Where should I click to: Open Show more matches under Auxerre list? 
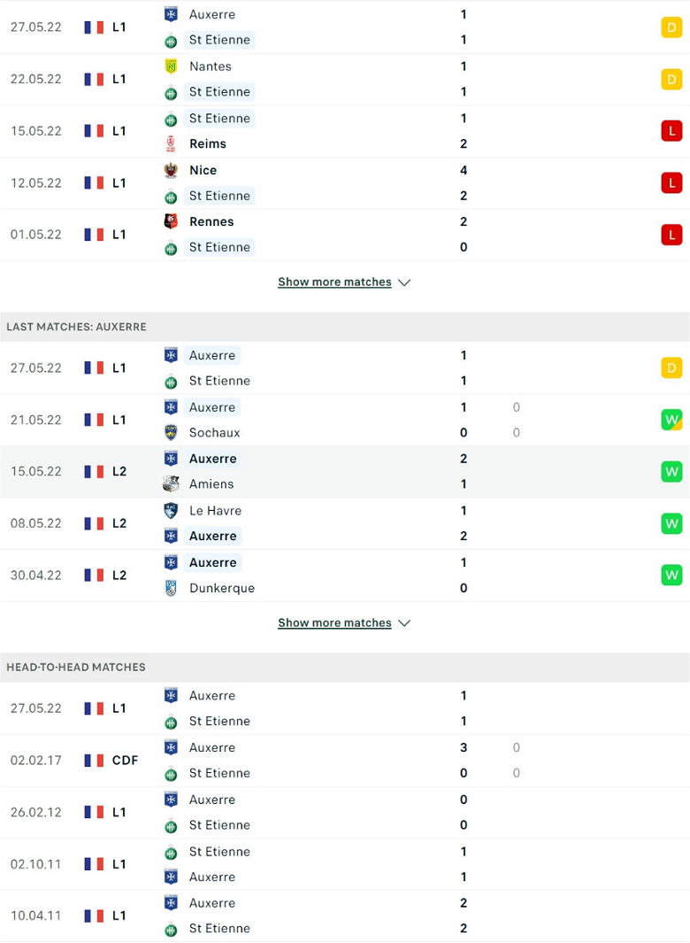(334, 623)
